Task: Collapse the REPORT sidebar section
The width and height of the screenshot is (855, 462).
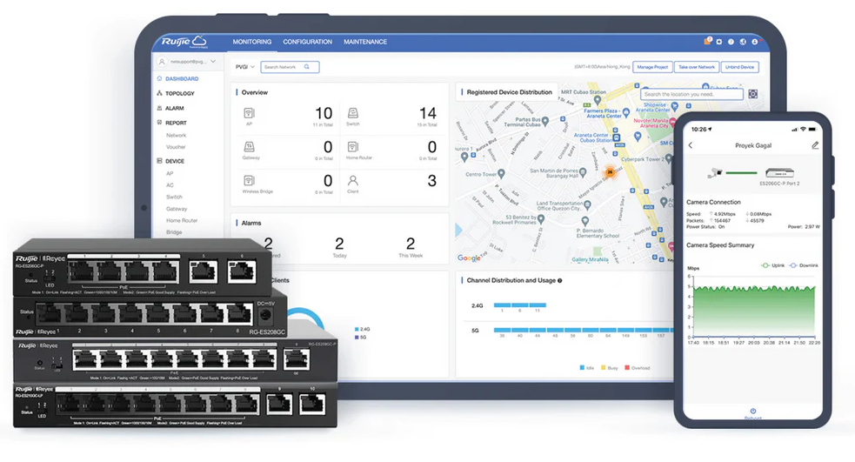Action: click(x=176, y=123)
